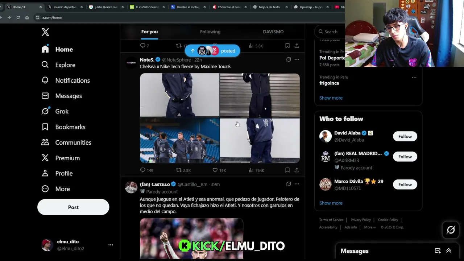
Task: Switch to Following tab
Action: click(210, 32)
